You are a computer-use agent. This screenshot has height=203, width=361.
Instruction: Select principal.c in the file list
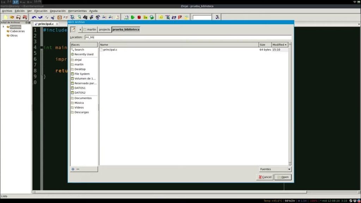tap(110, 50)
